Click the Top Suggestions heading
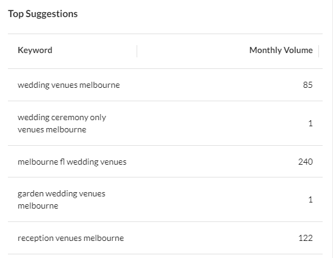 pyautogui.click(x=43, y=14)
